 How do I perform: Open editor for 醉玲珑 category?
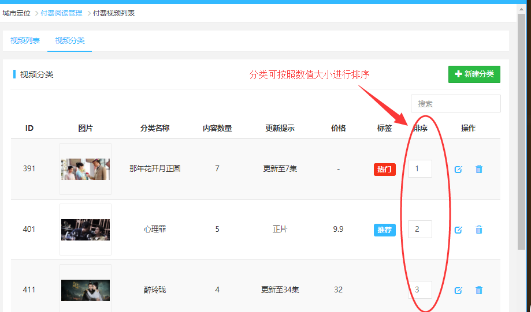(x=458, y=291)
